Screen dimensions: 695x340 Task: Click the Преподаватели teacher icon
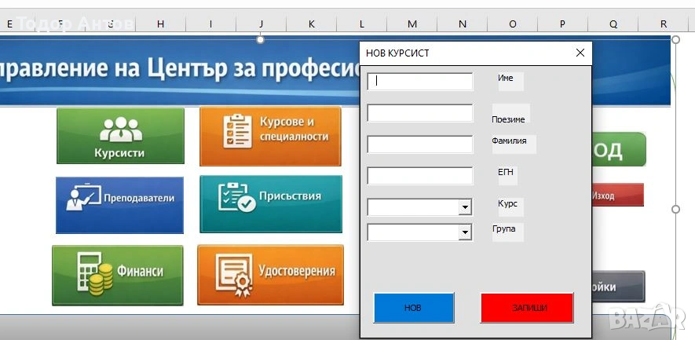83,198
